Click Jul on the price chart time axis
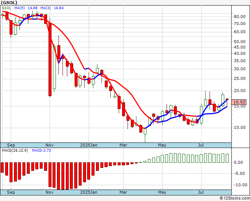This screenshot has height=201, width=250. point(201,145)
